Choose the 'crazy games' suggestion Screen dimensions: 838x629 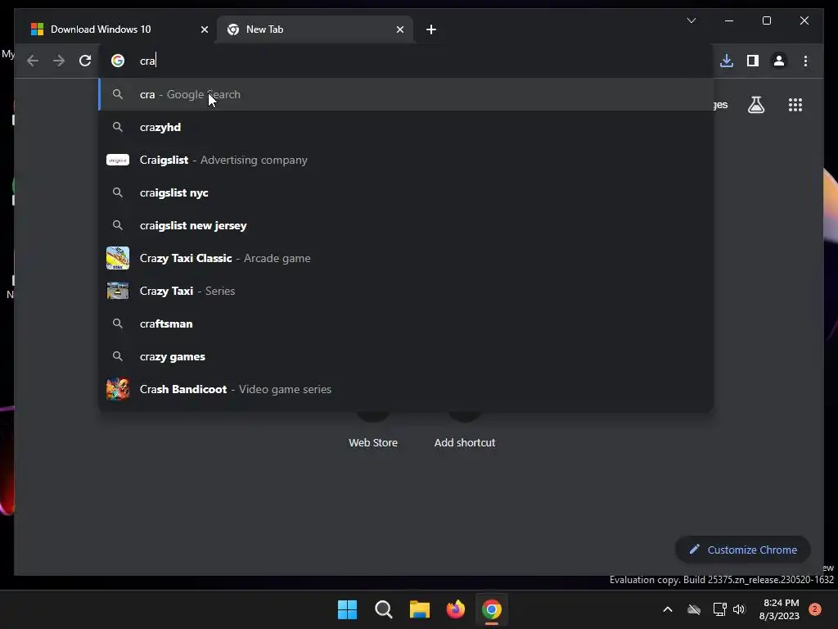(x=406, y=357)
